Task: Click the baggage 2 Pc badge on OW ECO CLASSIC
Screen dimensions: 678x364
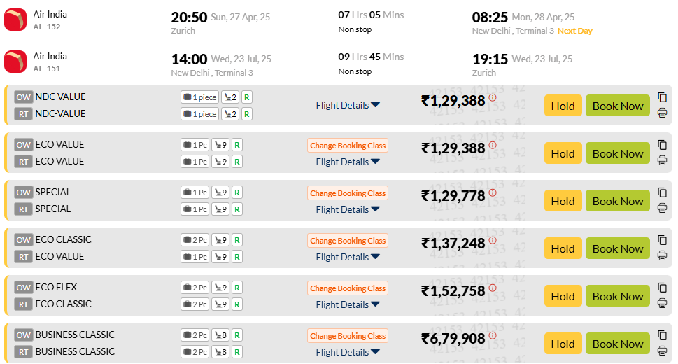Action: [x=195, y=240]
